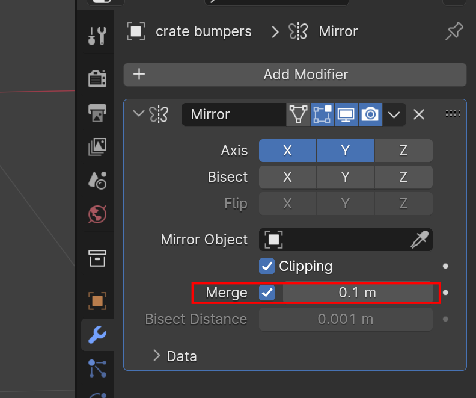This screenshot has width=476, height=398.
Task: Uncheck the Clipping checkbox
Action: click(x=267, y=266)
